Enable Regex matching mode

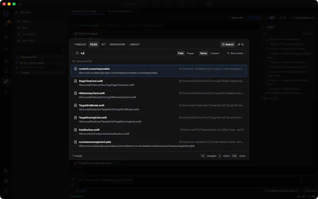point(190,54)
